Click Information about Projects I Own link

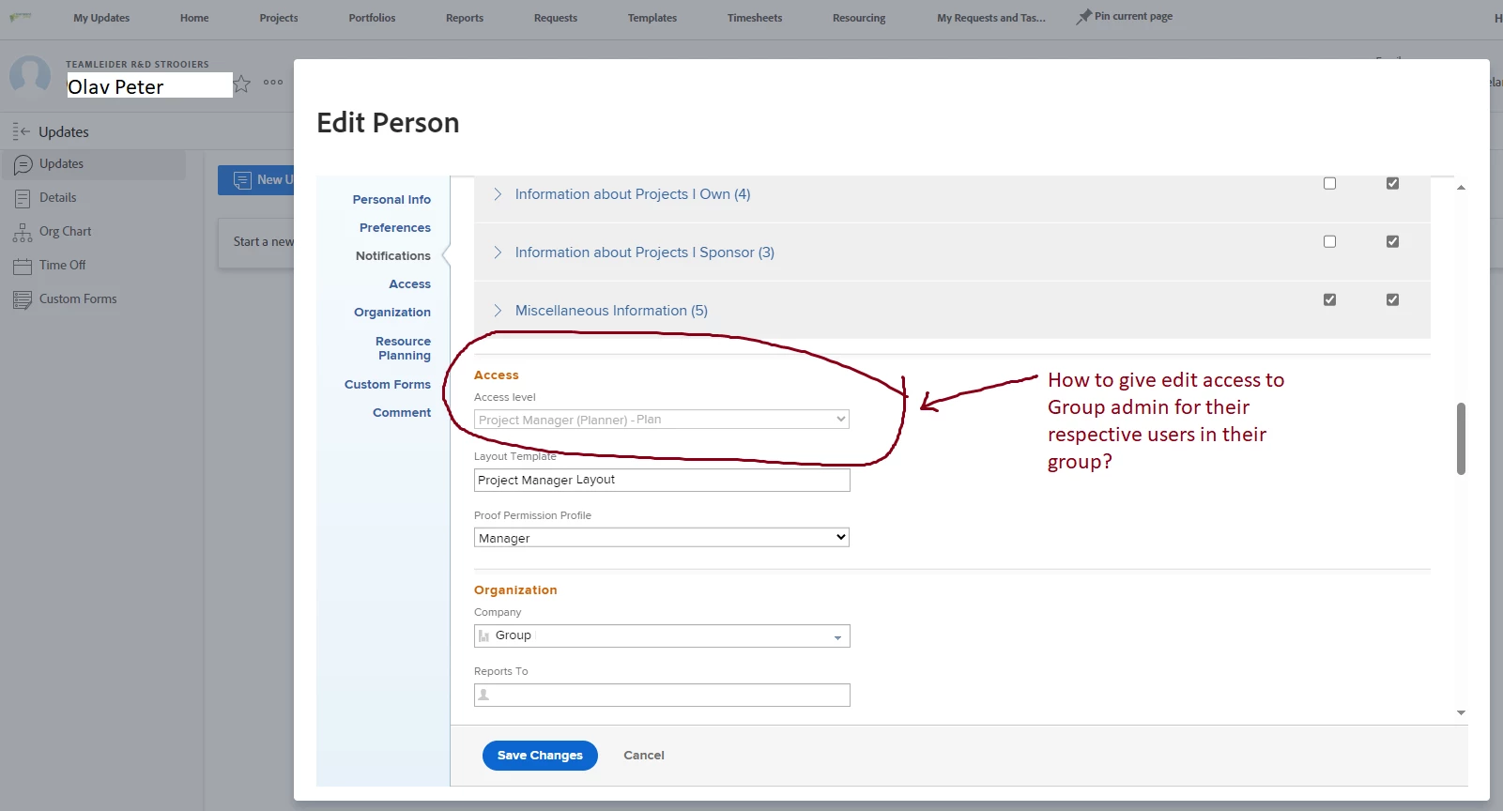click(x=633, y=194)
